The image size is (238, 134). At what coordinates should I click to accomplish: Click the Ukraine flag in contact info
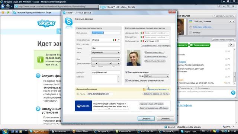click(x=191, y=22)
